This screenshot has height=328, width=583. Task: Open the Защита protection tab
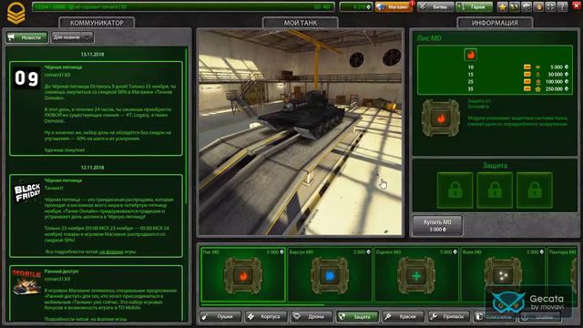coord(357,316)
